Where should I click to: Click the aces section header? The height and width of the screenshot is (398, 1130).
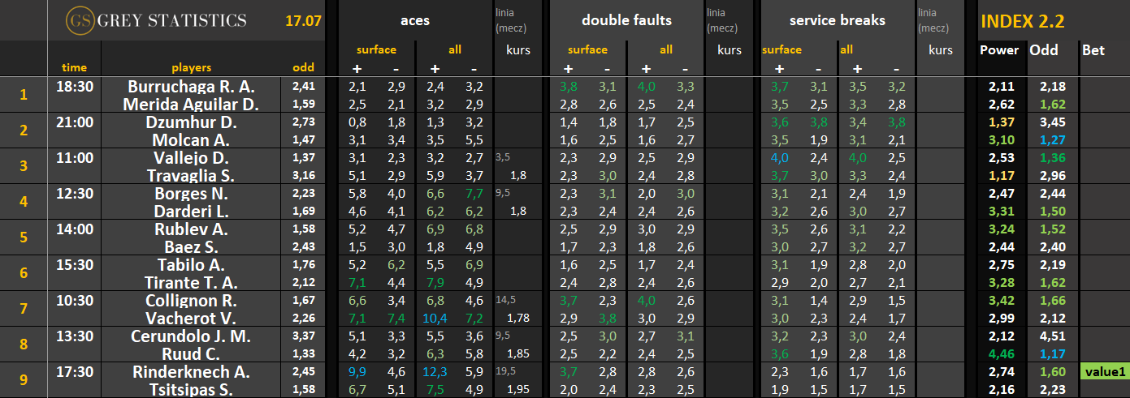tap(415, 20)
